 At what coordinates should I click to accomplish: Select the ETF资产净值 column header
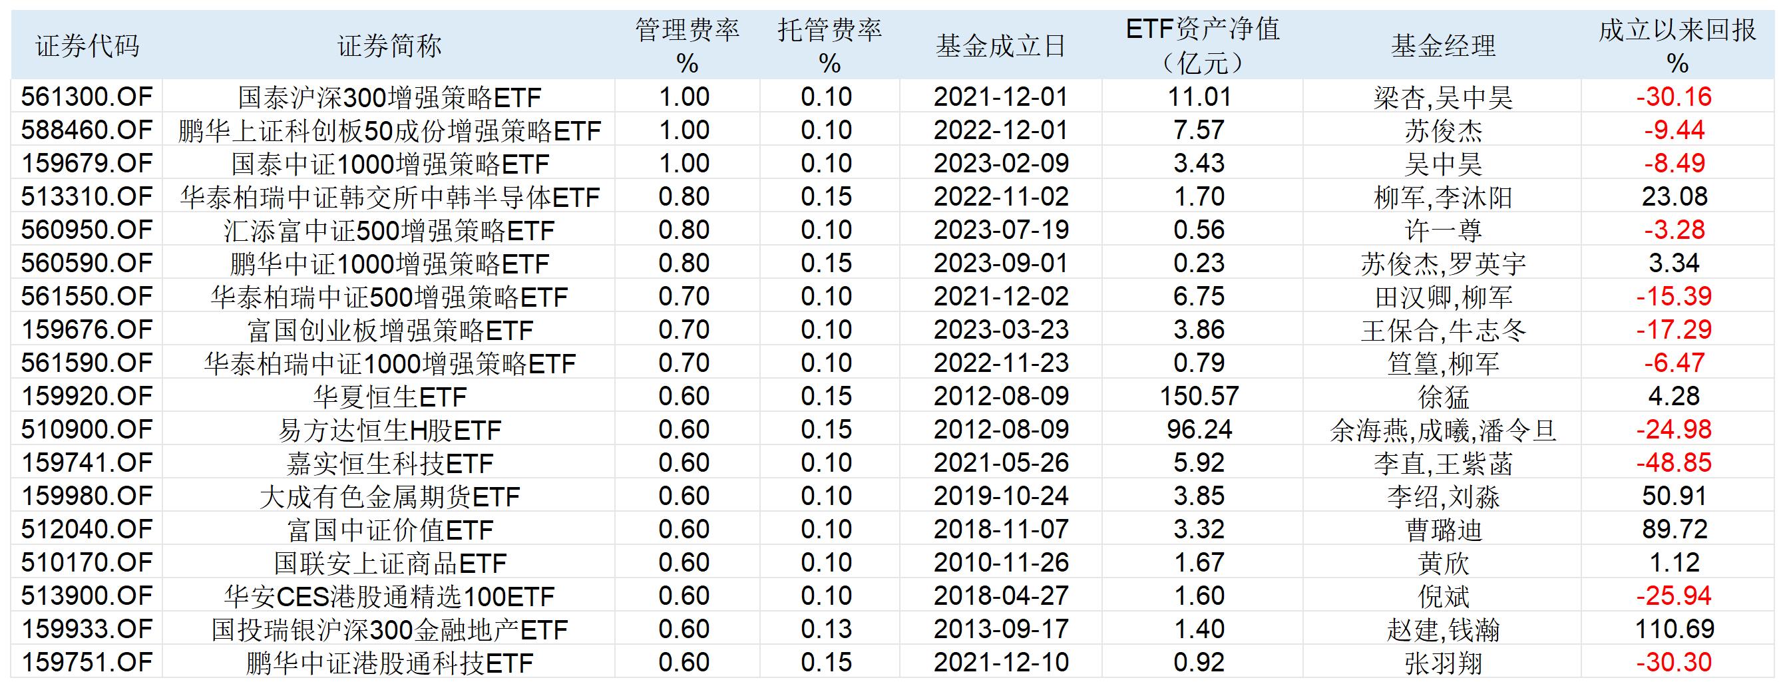1202,47
